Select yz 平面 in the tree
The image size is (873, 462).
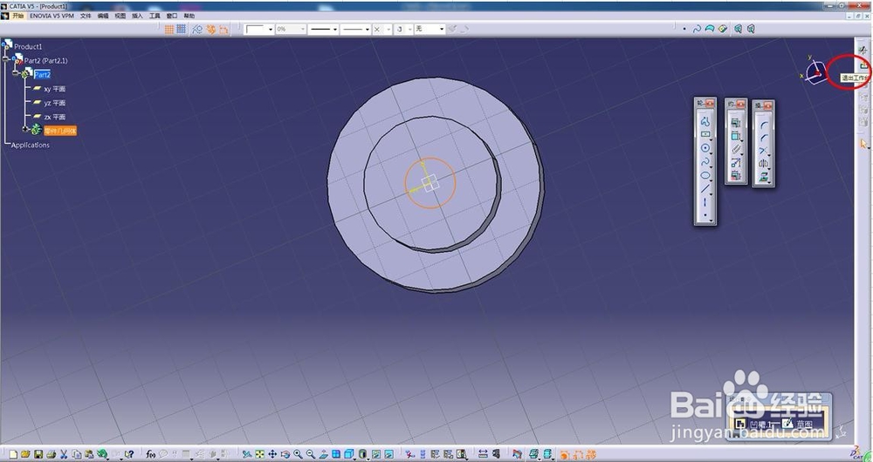click(x=54, y=103)
